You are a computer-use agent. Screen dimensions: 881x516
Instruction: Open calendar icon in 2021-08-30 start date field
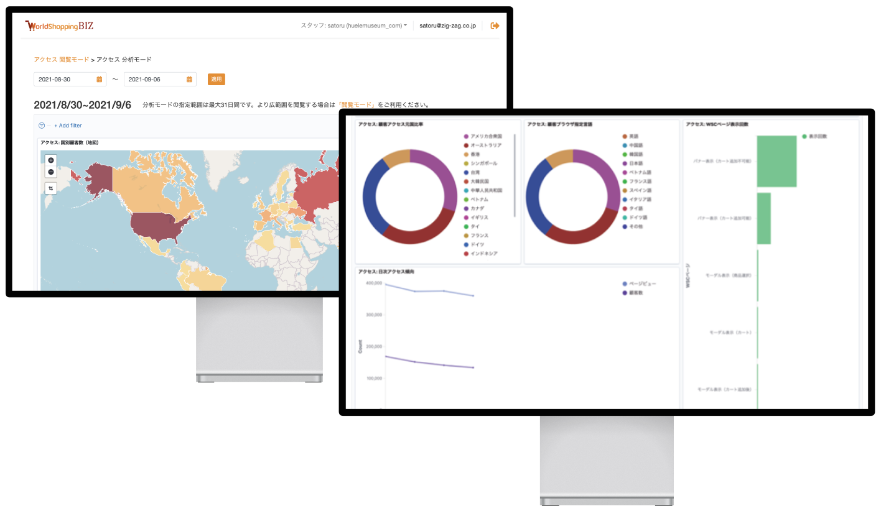[100, 80]
